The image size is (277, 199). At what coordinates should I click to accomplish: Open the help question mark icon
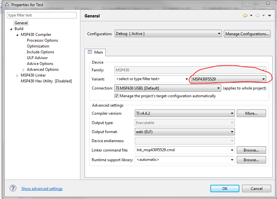(13, 188)
